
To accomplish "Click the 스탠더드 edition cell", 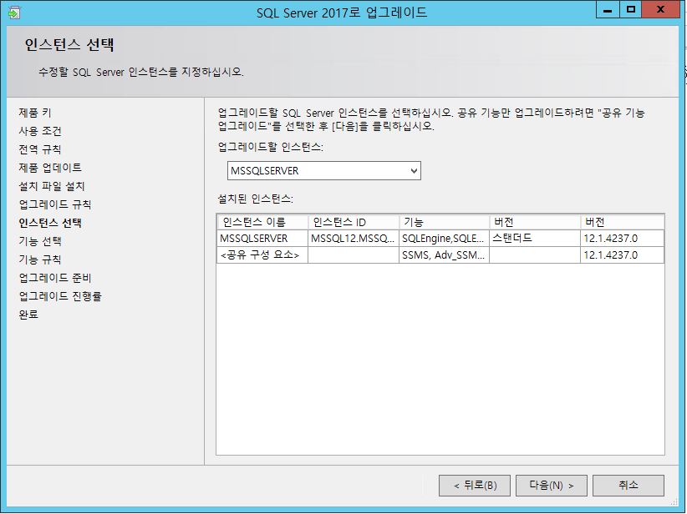I will click(535, 239).
